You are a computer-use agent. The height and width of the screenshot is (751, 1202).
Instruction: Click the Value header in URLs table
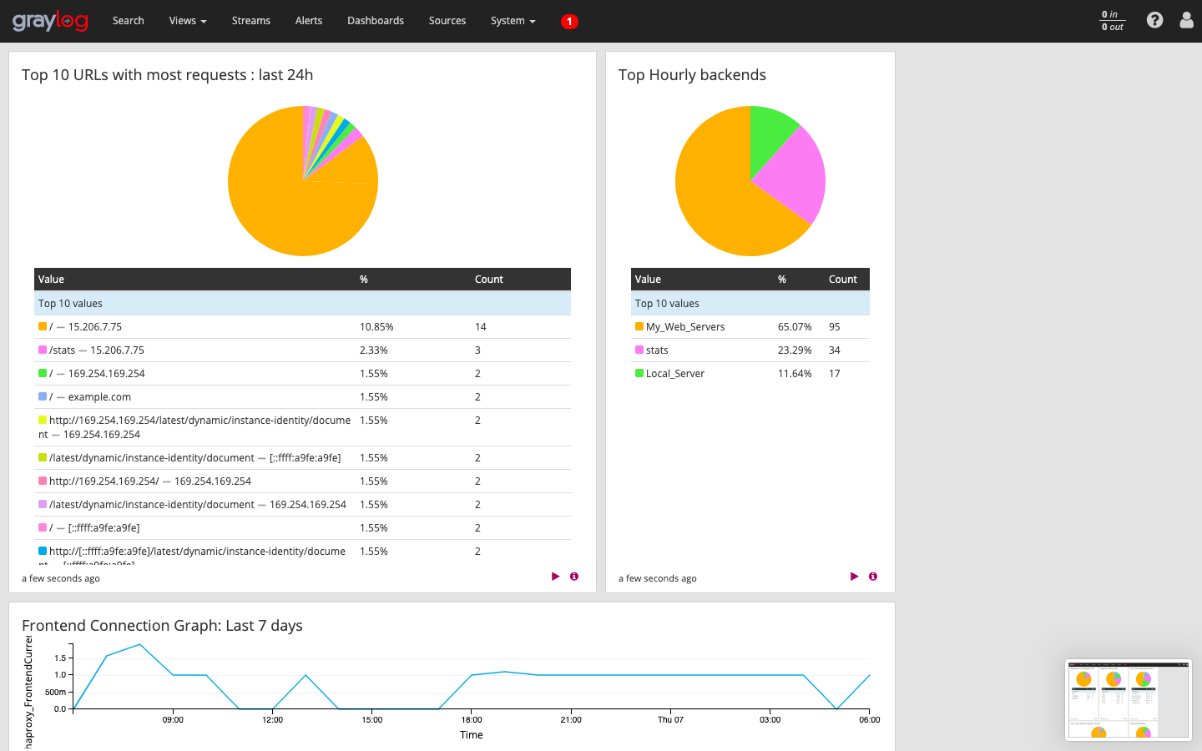51,280
